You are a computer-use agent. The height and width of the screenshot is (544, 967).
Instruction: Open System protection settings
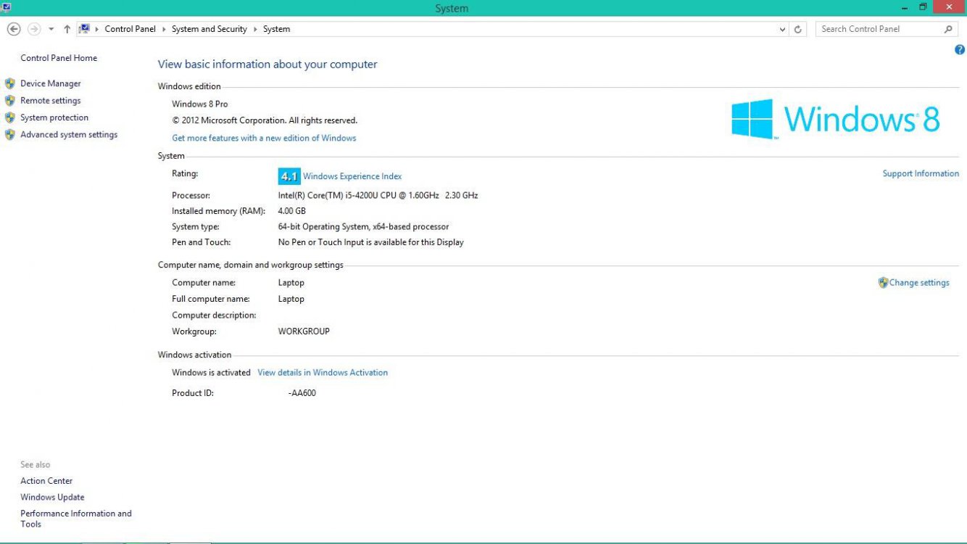(54, 117)
